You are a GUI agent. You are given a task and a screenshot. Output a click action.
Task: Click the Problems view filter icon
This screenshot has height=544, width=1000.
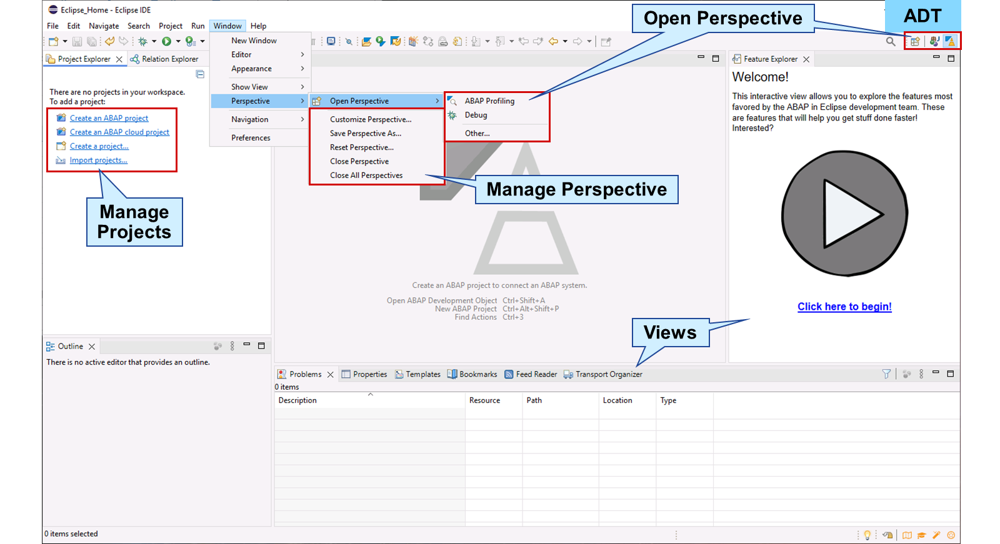coord(886,374)
